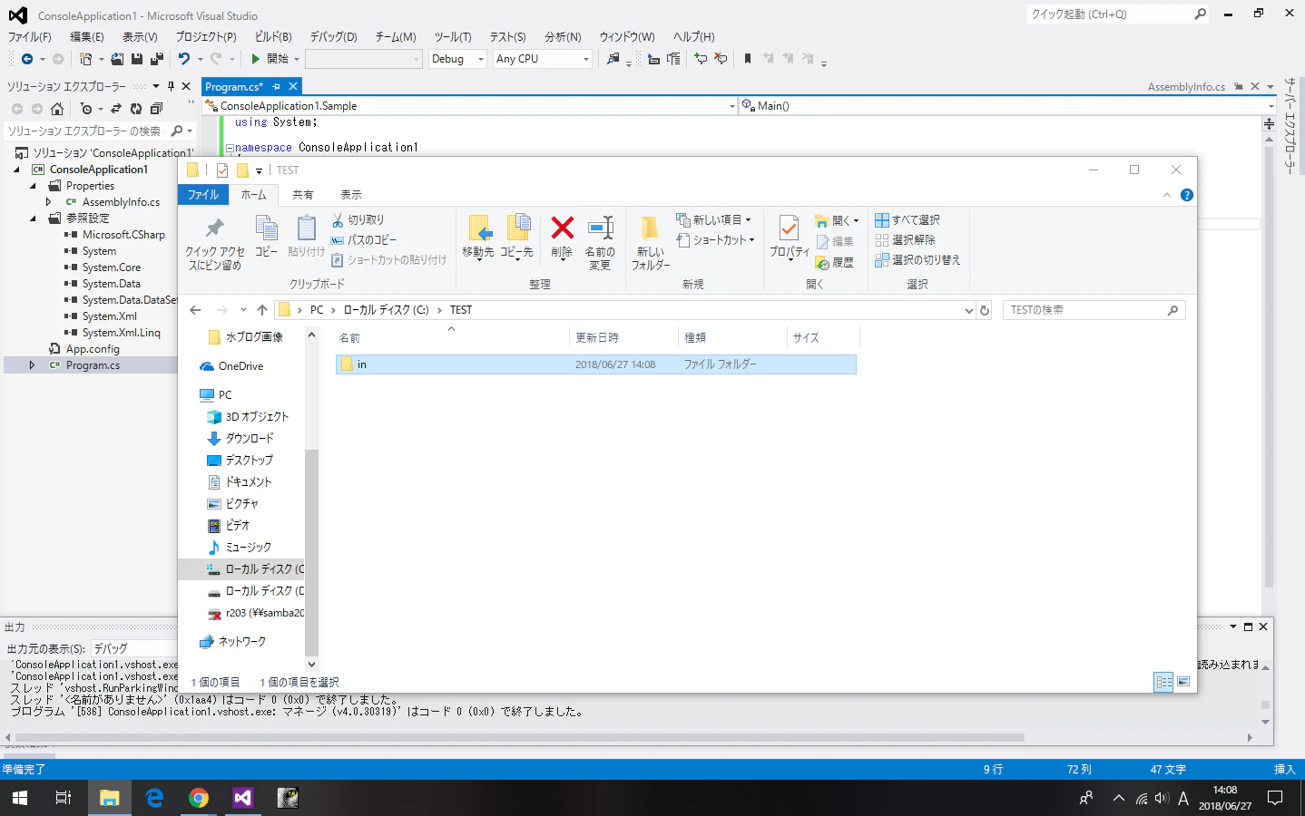Open the 出力元の表示 source dropdown

pos(134,649)
